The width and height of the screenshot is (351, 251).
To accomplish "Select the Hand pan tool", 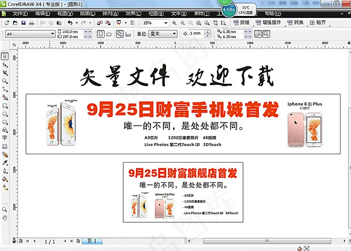I will point(5,218).
